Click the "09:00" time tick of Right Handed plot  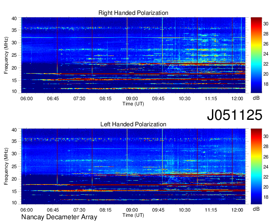[x=132, y=99]
